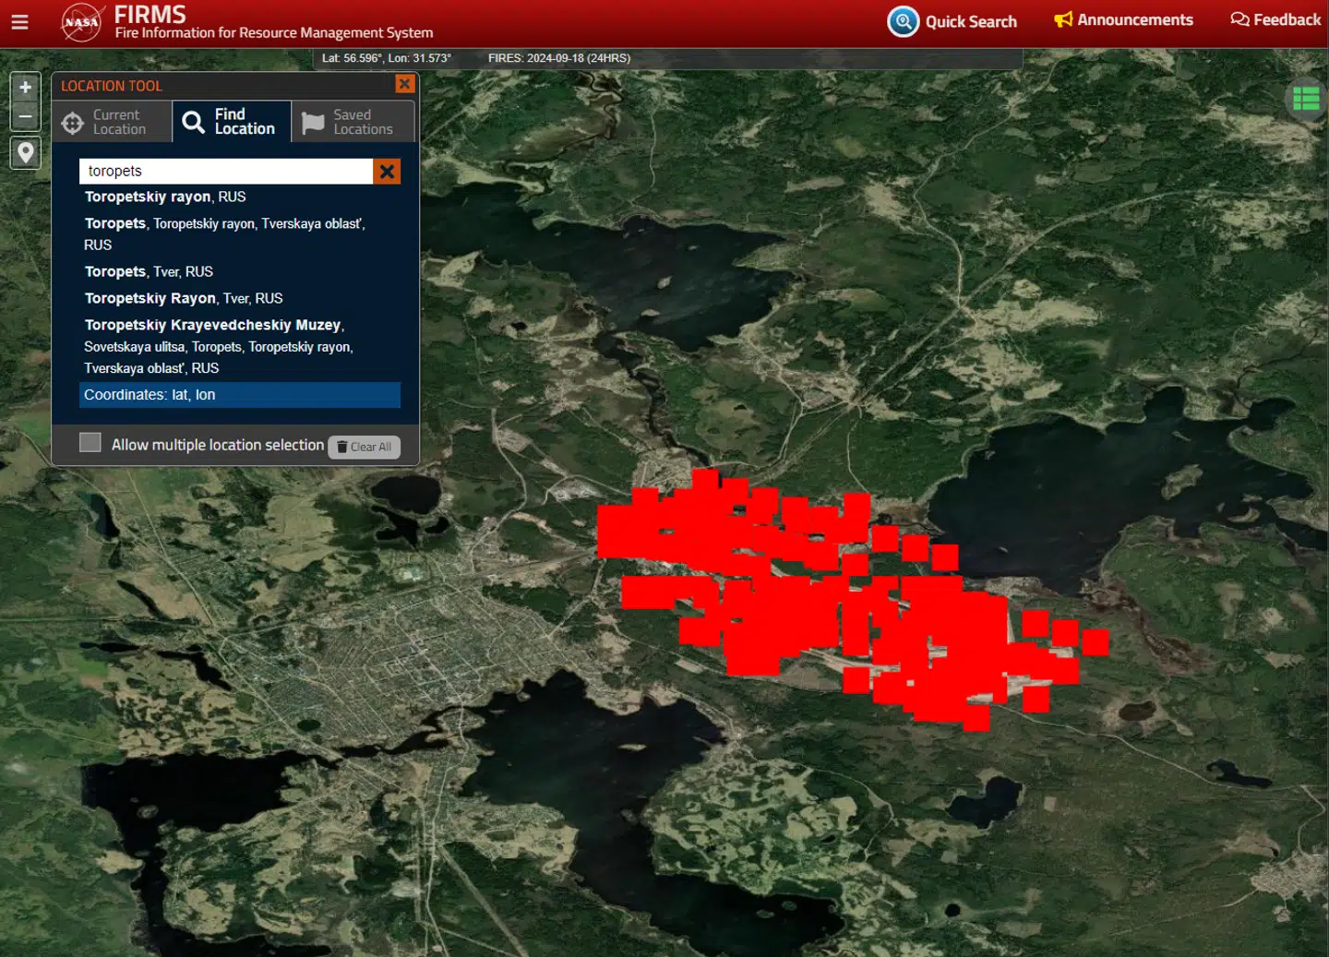
Task: Select the Find Location tab
Action: (x=232, y=122)
